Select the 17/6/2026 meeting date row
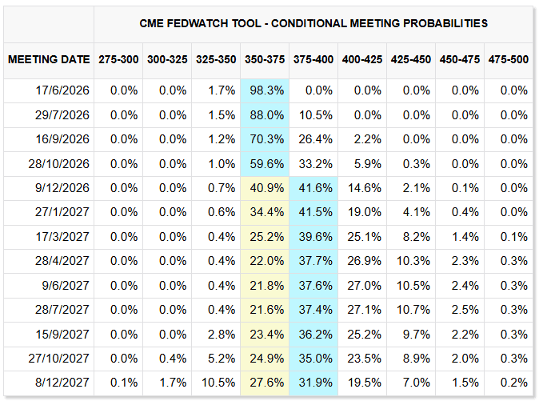This screenshot has width=539, height=405. coord(268,90)
